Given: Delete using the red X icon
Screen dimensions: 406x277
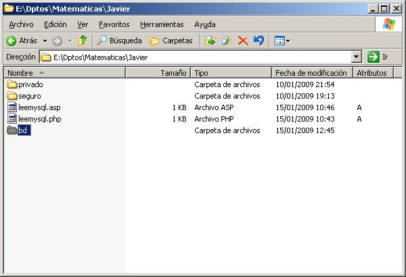Looking at the screenshot, I should click(x=243, y=41).
